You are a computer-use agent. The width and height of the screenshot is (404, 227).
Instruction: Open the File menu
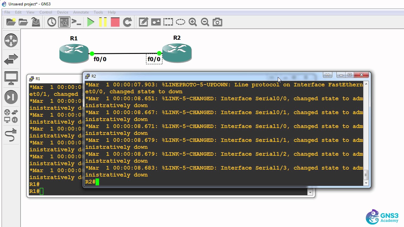7,12
